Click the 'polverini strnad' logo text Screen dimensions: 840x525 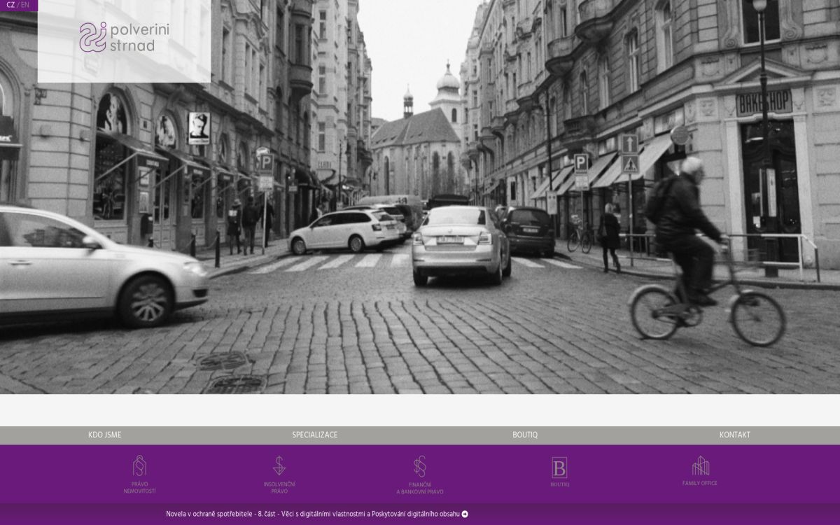click(x=139, y=37)
